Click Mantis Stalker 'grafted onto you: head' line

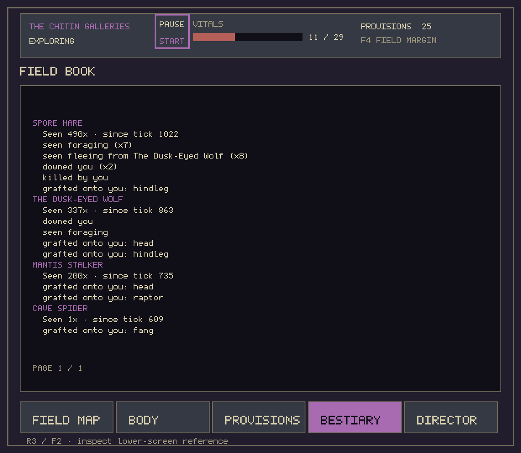click(98, 286)
